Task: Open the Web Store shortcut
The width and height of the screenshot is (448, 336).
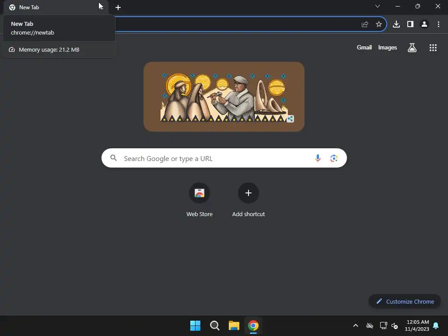Action: (199, 199)
